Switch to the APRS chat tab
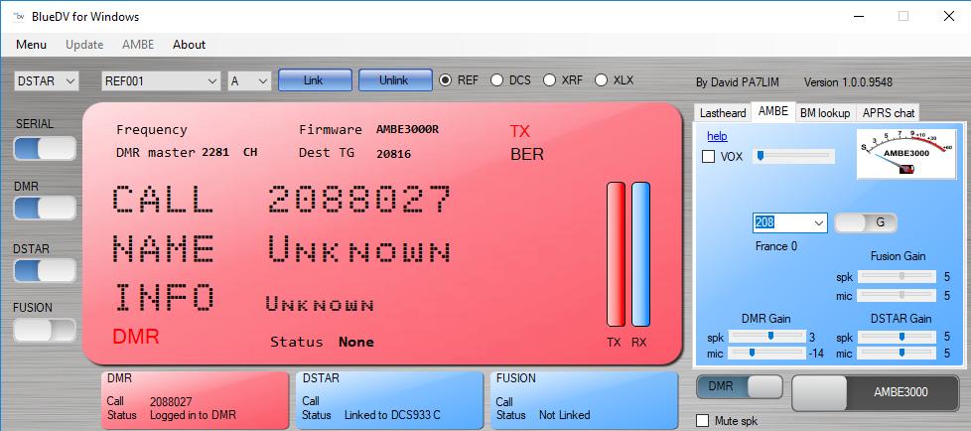Viewport: 971px width, 431px height. pos(888,112)
